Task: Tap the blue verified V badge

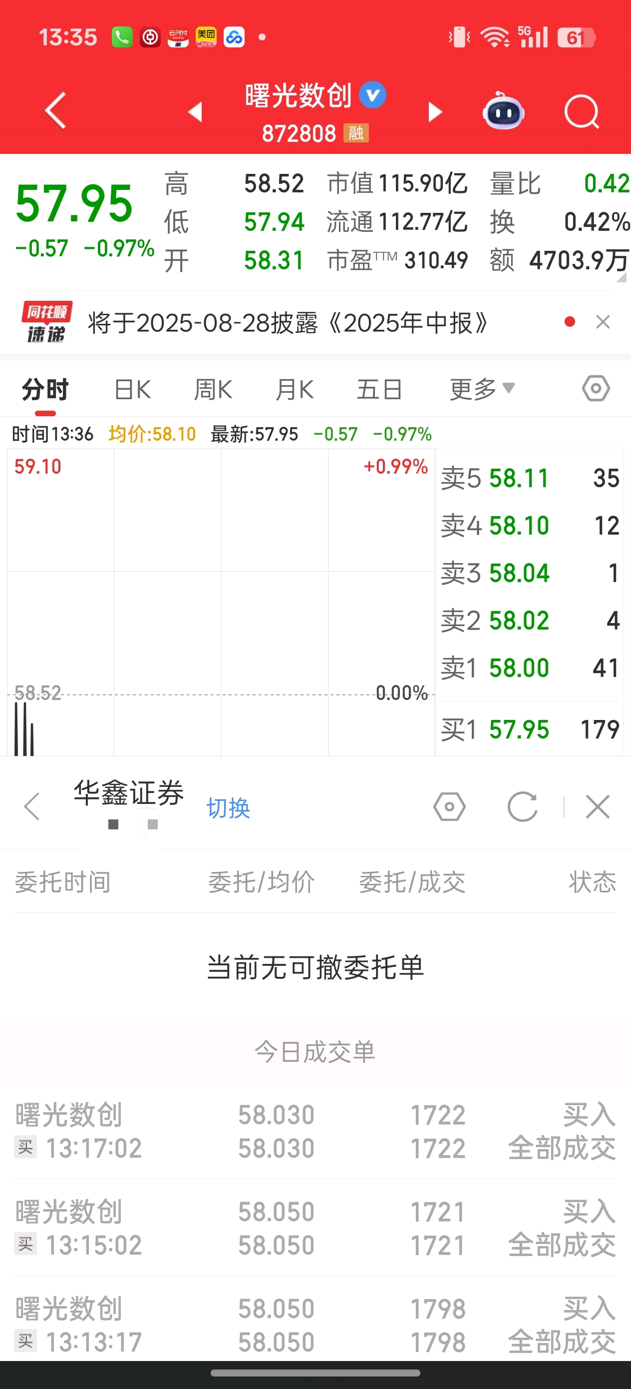Action: pyautogui.click(x=373, y=95)
